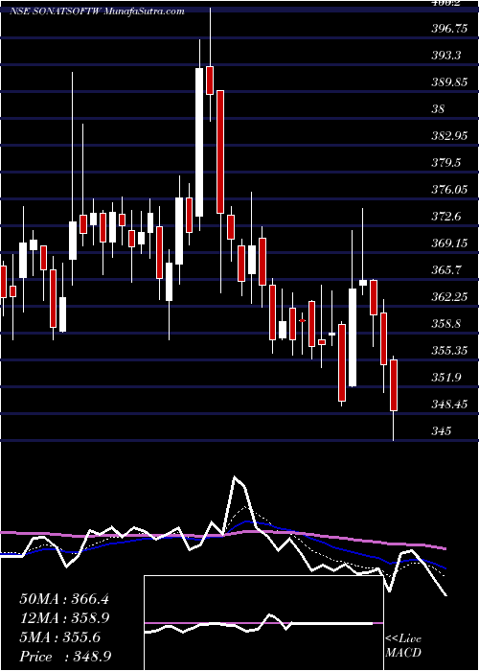Screen dimensions: 479x671
Task: Click the last red candlestick near 348.45
Action: pos(394,385)
